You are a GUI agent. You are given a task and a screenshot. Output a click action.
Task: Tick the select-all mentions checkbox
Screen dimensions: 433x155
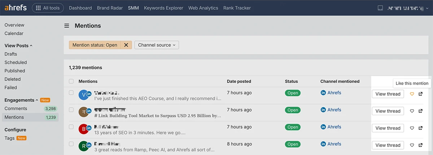pos(71,81)
